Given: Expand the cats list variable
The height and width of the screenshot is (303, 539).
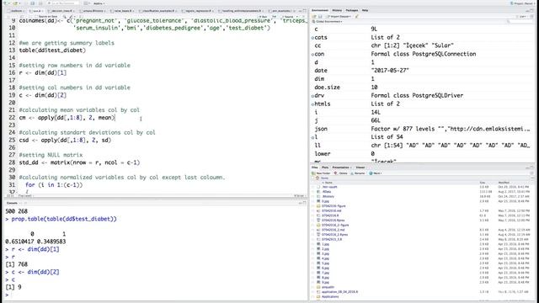Looking at the screenshot, I should pyautogui.click(x=312, y=37).
